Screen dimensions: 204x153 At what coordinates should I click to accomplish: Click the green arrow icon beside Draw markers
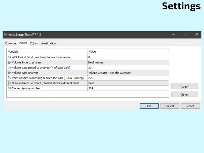pyautogui.click(x=9, y=83)
